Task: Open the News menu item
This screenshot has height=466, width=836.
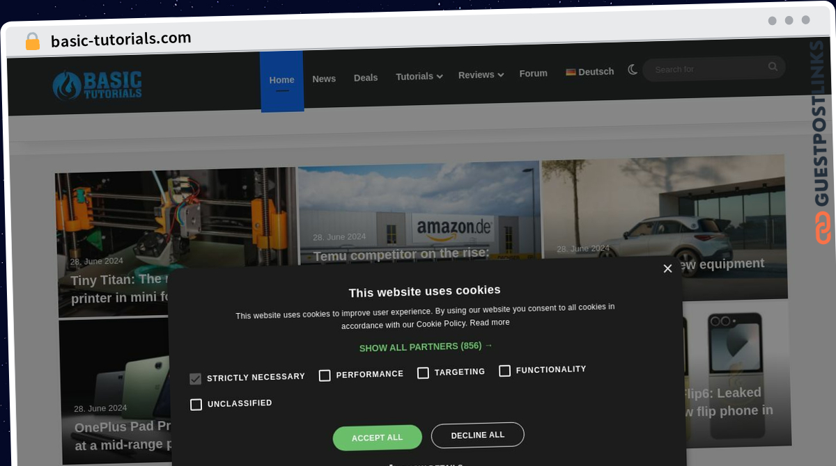Action: (324, 79)
